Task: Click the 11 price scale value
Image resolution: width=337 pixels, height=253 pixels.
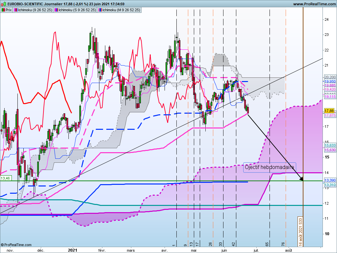Action: pyautogui.click(x=327, y=218)
